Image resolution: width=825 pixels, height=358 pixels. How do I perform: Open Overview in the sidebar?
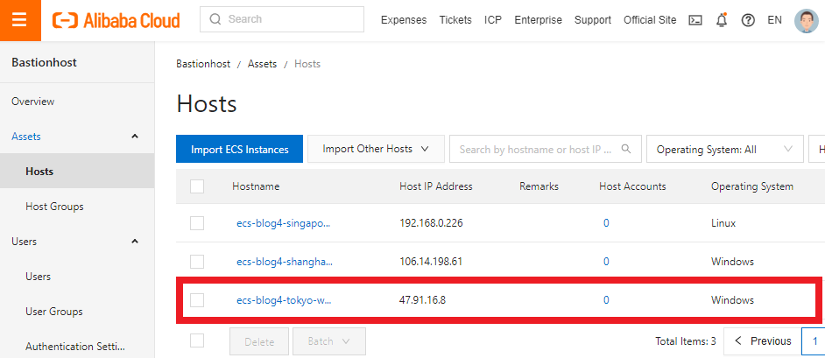coord(33,102)
